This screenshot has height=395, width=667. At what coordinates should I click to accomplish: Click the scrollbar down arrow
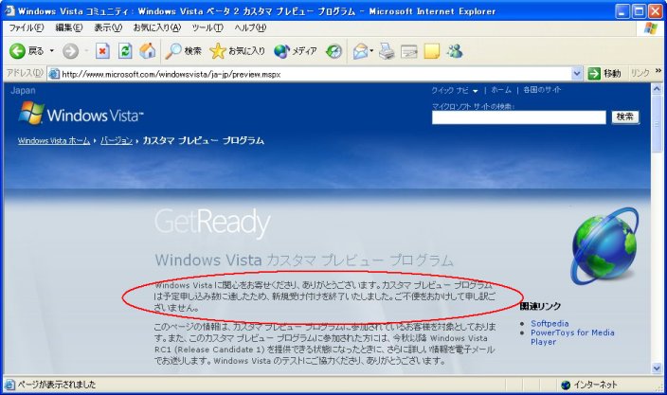tap(657, 368)
